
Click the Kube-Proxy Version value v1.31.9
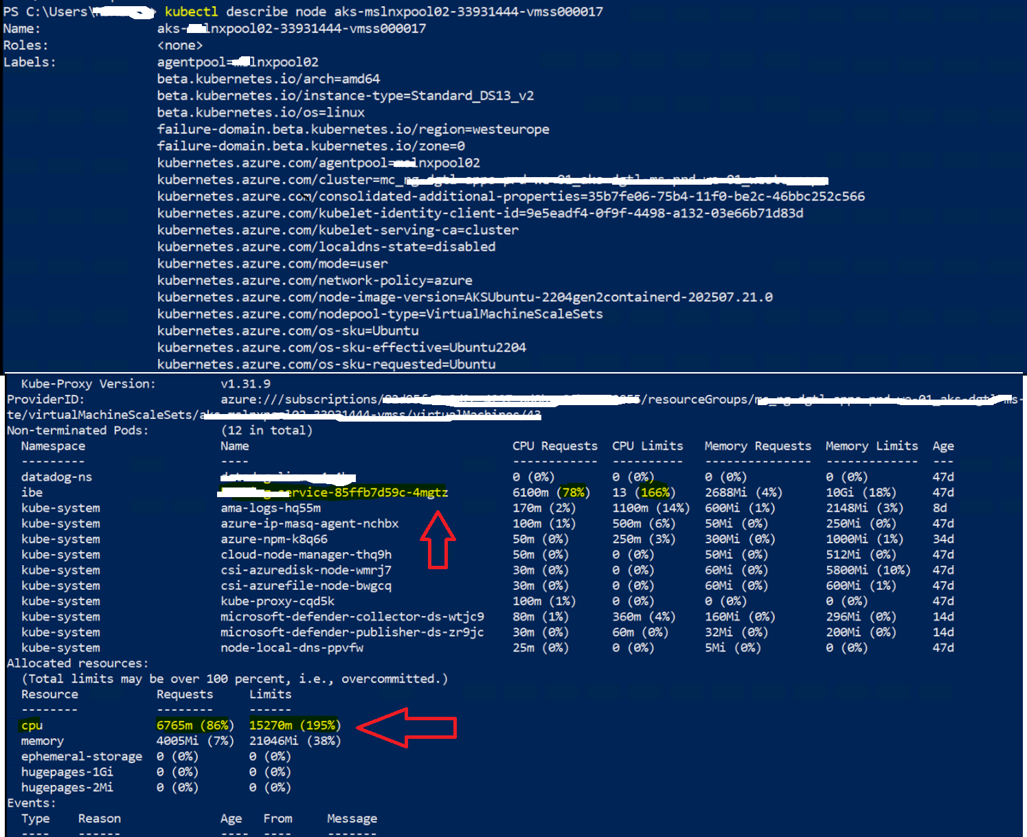coord(247,383)
